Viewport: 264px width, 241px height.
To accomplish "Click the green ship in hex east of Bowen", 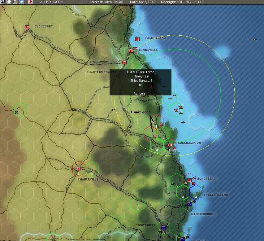I will [x=174, y=96].
